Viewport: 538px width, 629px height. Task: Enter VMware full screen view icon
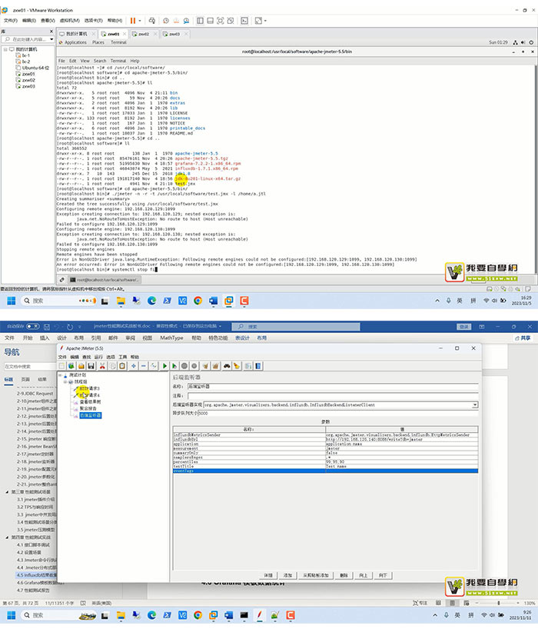point(221,21)
